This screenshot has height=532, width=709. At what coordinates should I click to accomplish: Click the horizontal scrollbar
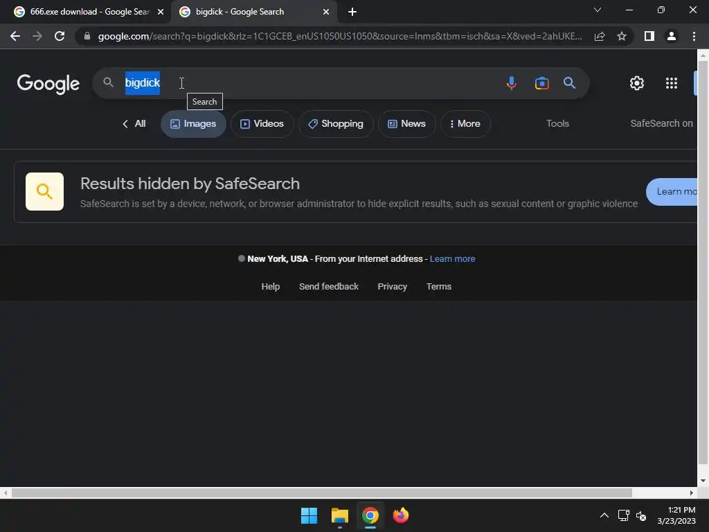click(x=321, y=493)
